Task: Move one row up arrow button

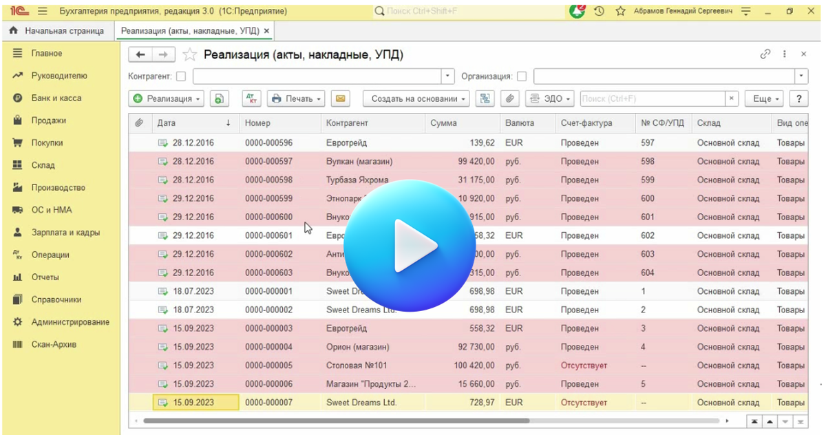Action: 770,421
